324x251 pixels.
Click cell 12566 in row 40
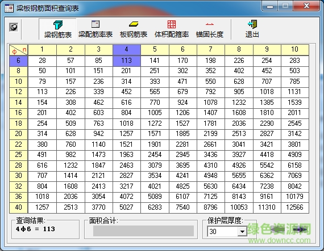[x=294, y=207]
